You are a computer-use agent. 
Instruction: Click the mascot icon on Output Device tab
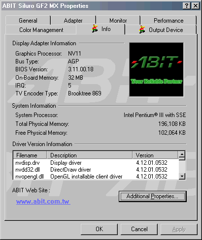pos(142,30)
